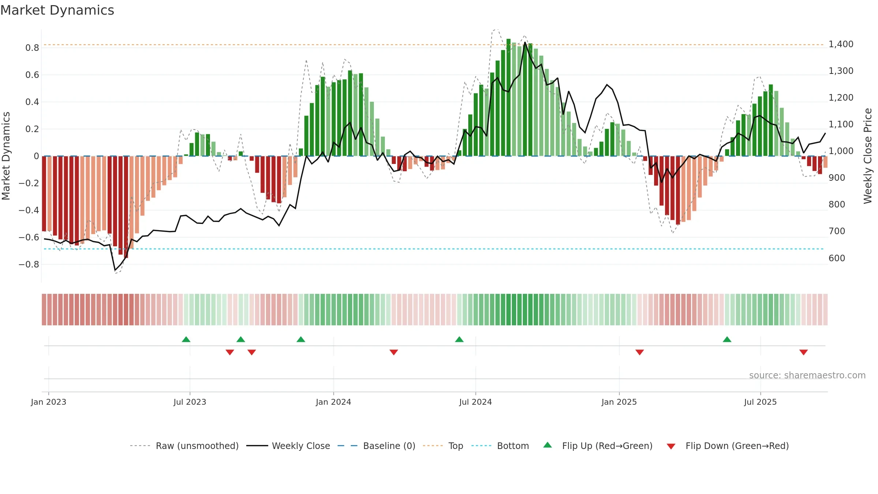Click the Market Dynamics vertical axis title
The width and height of the screenshot is (878, 494).
tap(6, 156)
